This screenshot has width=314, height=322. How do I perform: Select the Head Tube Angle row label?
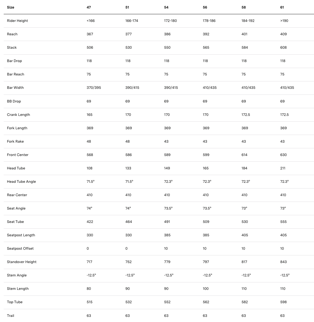[x=21, y=182]
